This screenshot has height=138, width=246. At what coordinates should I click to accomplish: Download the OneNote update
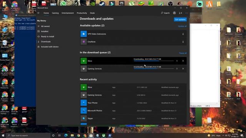[x=183, y=42]
